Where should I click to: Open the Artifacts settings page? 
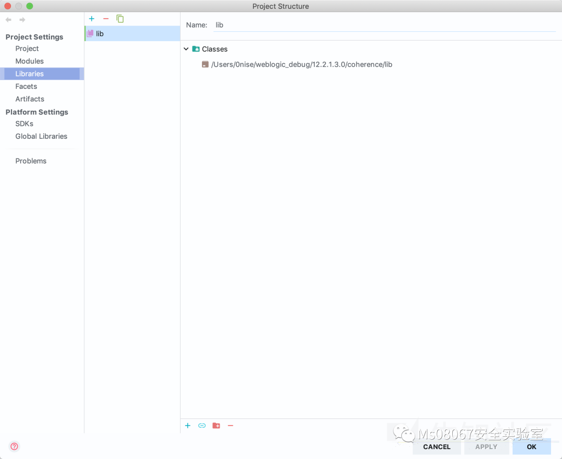(30, 99)
